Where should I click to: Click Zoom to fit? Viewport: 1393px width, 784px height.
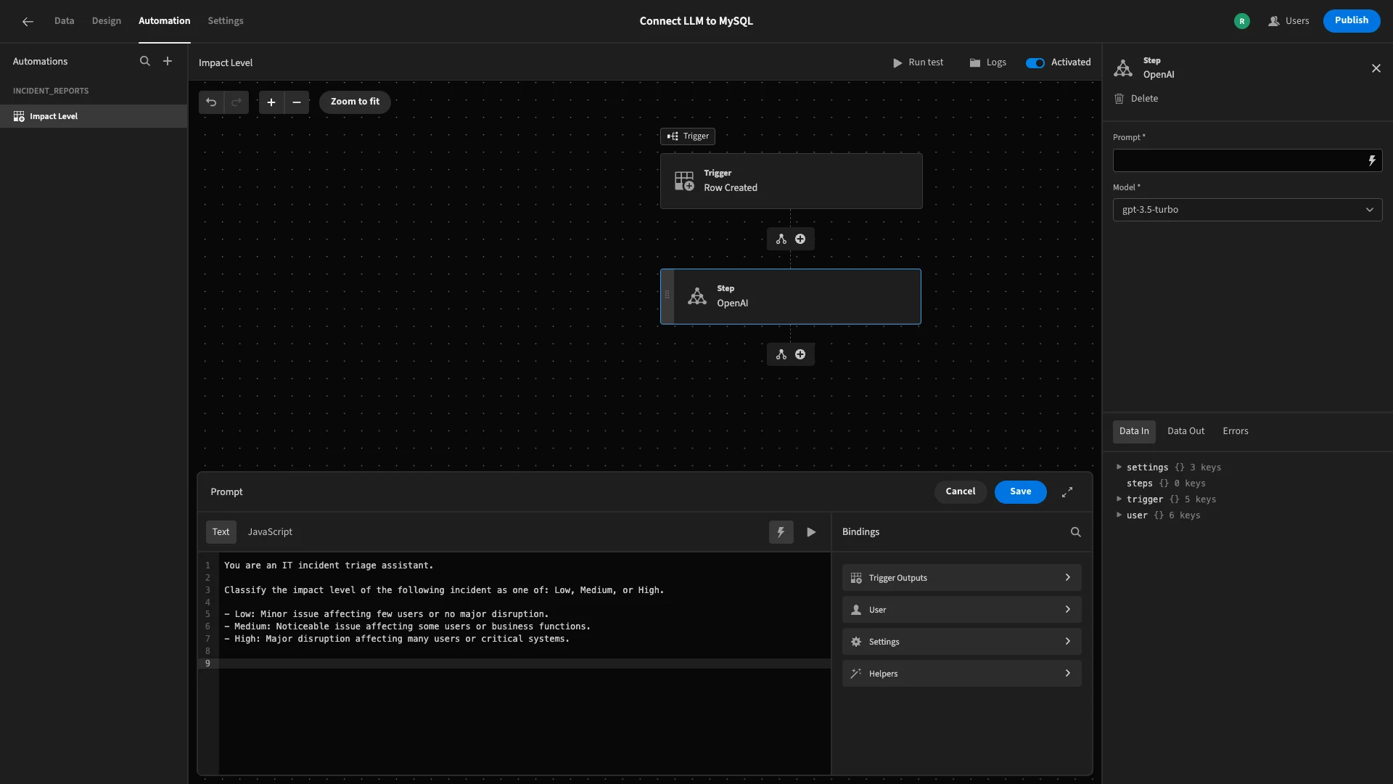point(355,102)
